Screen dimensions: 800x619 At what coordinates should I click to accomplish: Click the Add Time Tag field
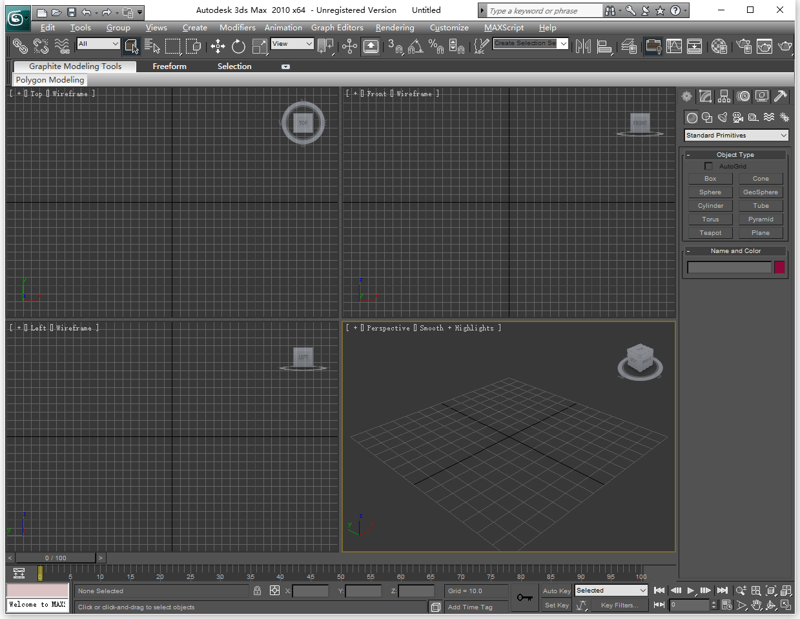pyautogui.click(x=476, y=607)
